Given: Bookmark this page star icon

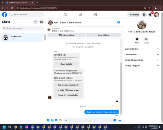Looking at the screenshot, I should pyautogui.click(x=149, y=8).
